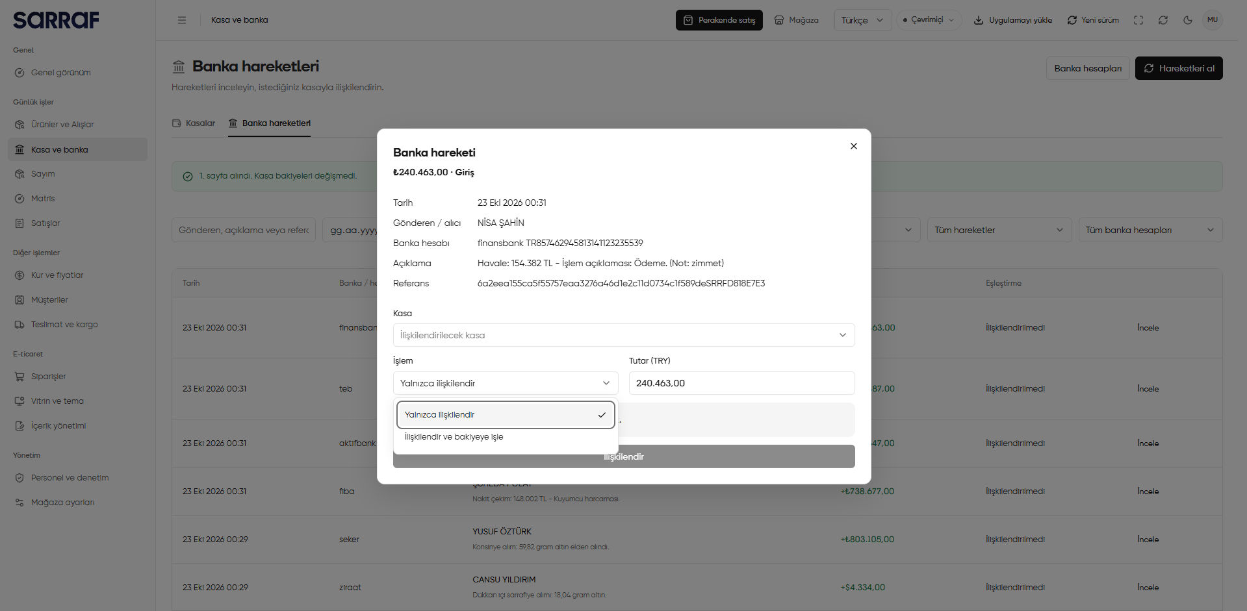
Task: Open Ürünler ve Alışlar in sidebar
Action: (x=77, y=125)
